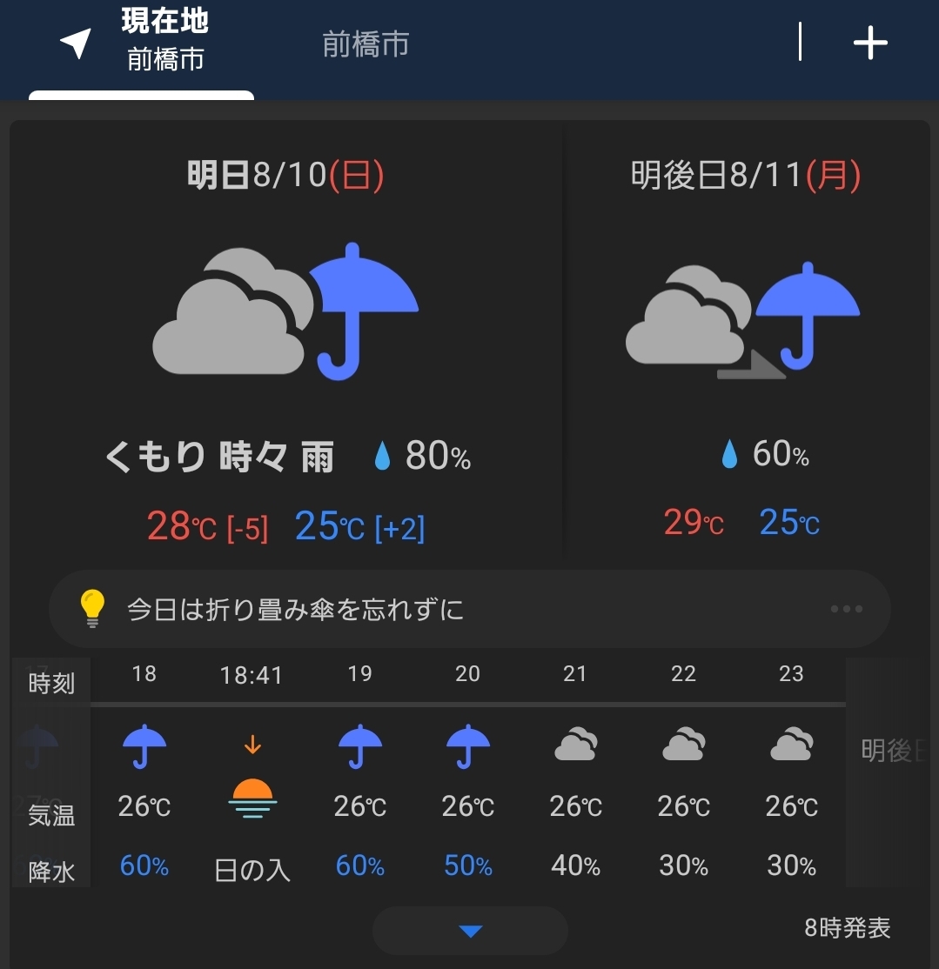Tap tomorrow's cloud and umbrella weather icon
The width and height of the screenshot is (939, 969).
[x=285, y=311]
